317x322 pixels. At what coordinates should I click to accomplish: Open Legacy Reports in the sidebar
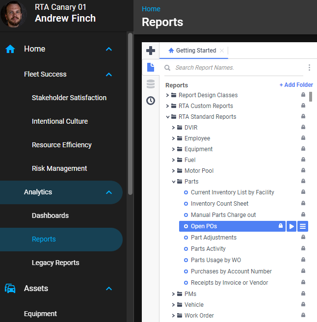pos(55,263)
